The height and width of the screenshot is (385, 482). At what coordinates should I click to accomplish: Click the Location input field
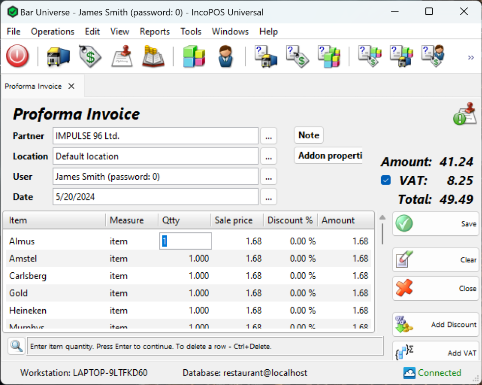tap(155, 157)
